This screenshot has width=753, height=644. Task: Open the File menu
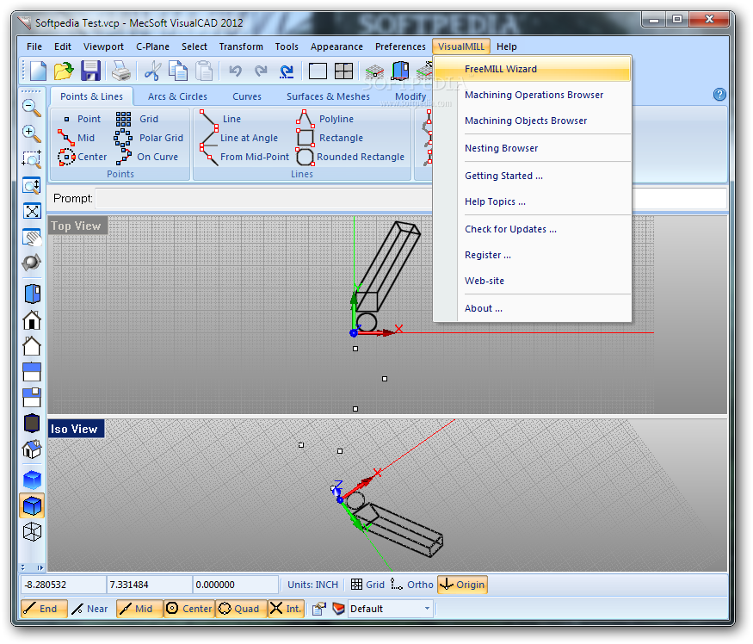pyautogui.click(x=34, y=46)
